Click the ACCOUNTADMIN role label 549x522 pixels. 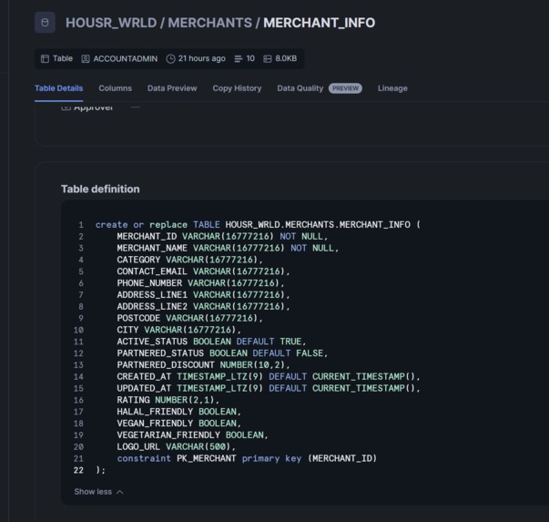[126, 58]
